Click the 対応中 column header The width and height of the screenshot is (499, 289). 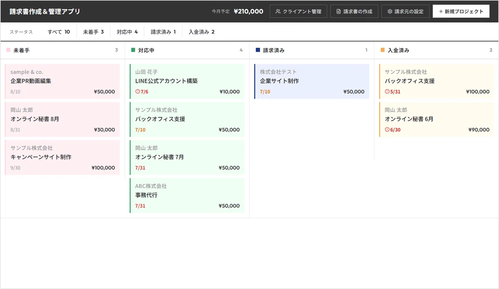click(x=187, y=50)
